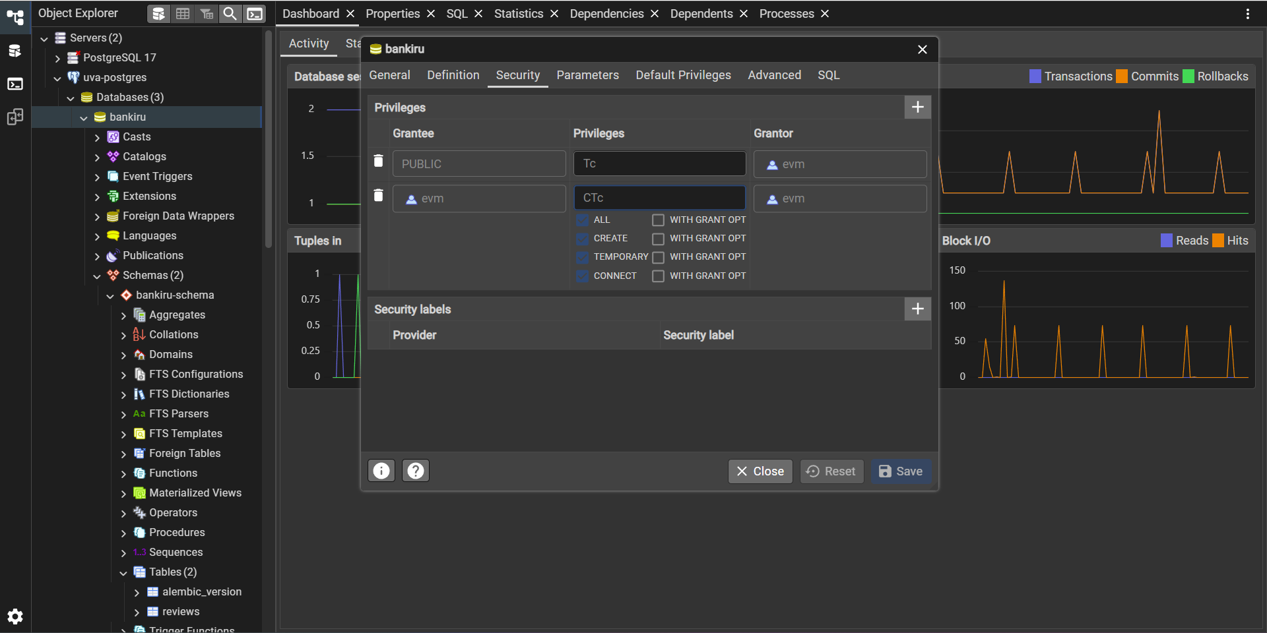The height and width of the screenshot is (633, 1267).
Task: Close the SQL tab in the top bar
Action: [478, 14]
